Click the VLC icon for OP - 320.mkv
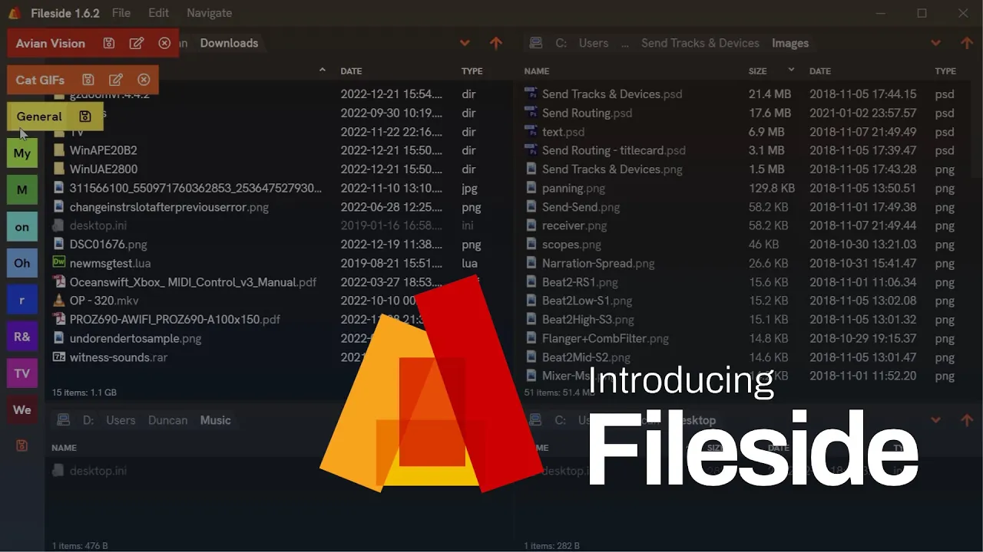 (x=59, y=301)
